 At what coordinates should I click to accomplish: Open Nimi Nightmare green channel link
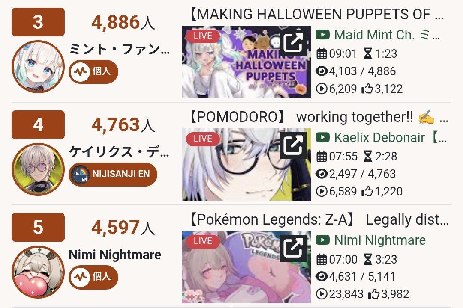pos(380,240)
